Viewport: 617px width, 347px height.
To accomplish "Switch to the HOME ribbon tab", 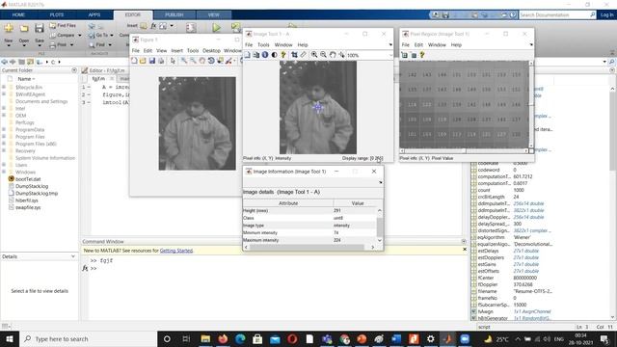I will point(18,15).
